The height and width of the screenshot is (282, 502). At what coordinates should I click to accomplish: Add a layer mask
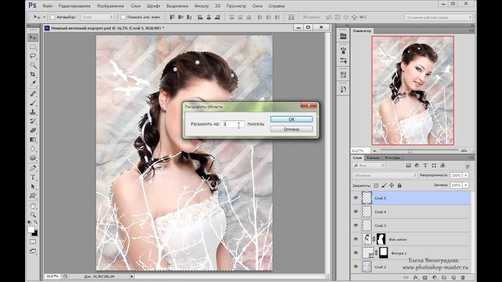click(425, 278)
